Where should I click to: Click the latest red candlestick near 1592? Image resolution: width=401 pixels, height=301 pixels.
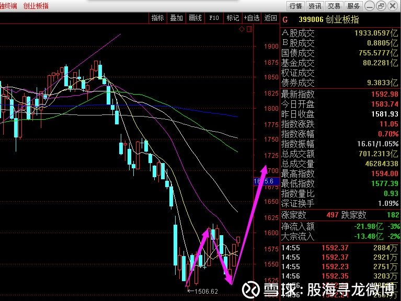pos(238,240)
